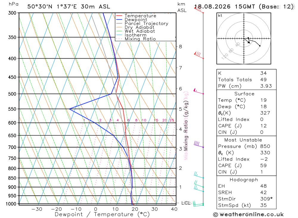Click the K index value 34
The height and width of the screenshot is (218, 298).
(263, 73)
